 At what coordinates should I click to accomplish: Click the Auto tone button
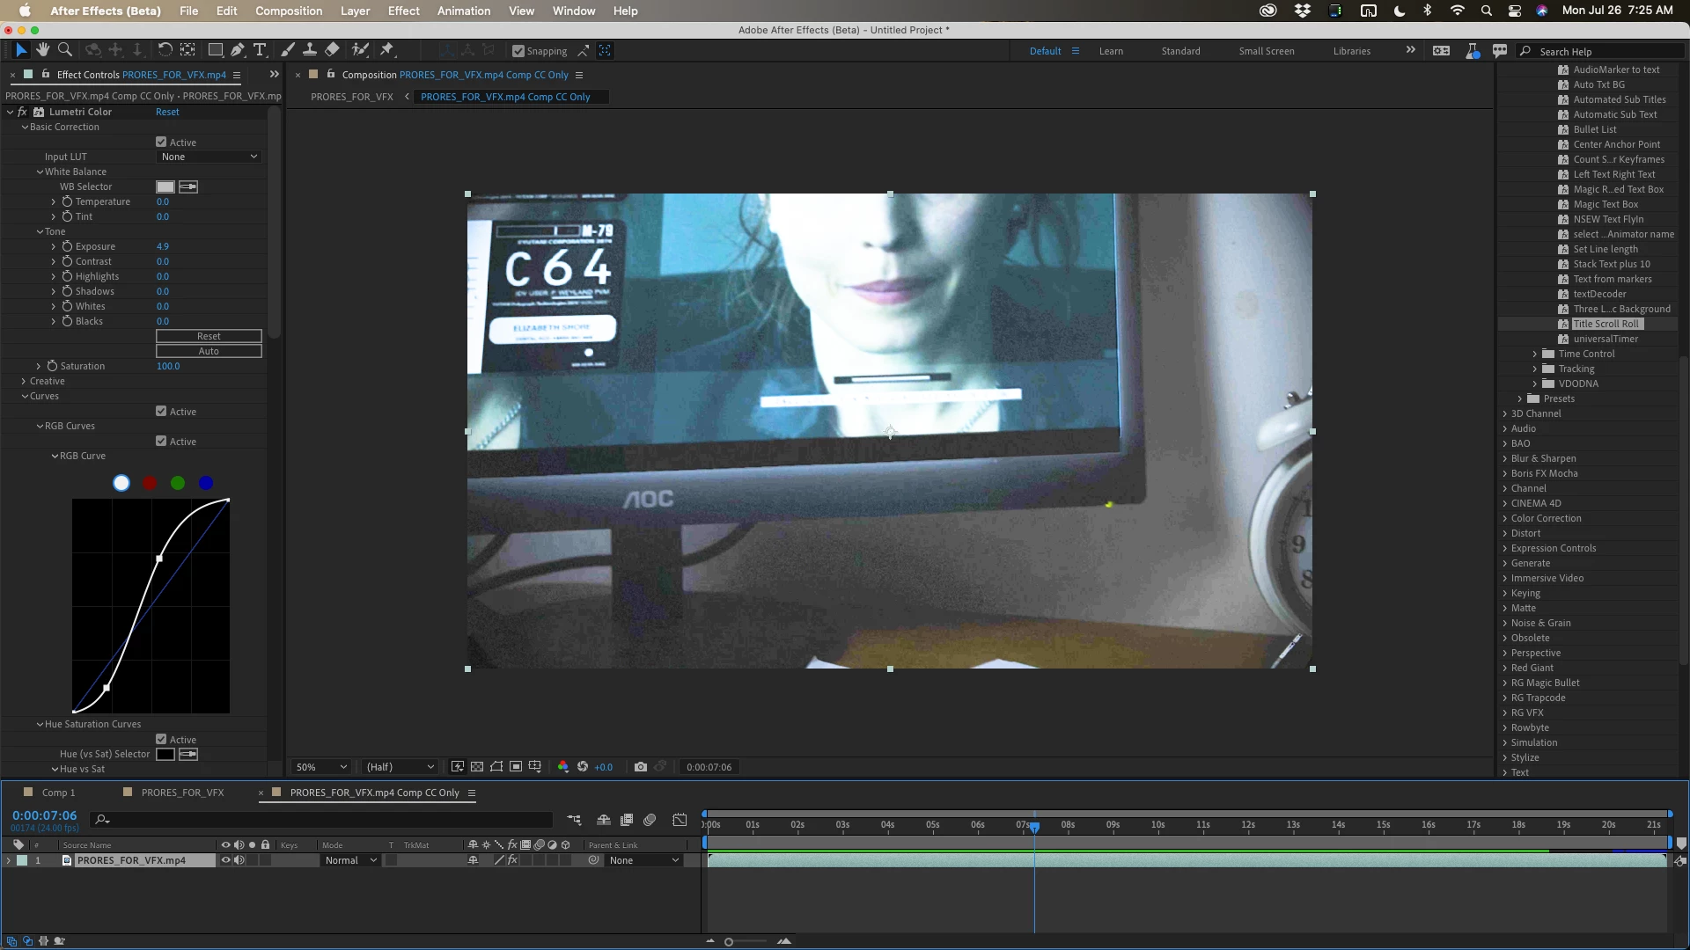tap(209, 351)
